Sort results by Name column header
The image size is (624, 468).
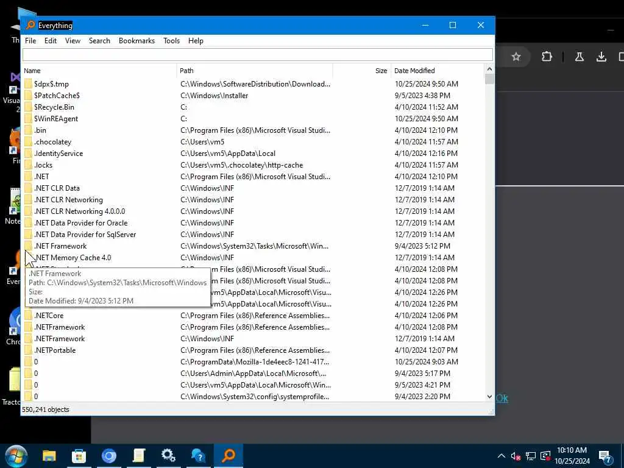(x=99, y=71)
